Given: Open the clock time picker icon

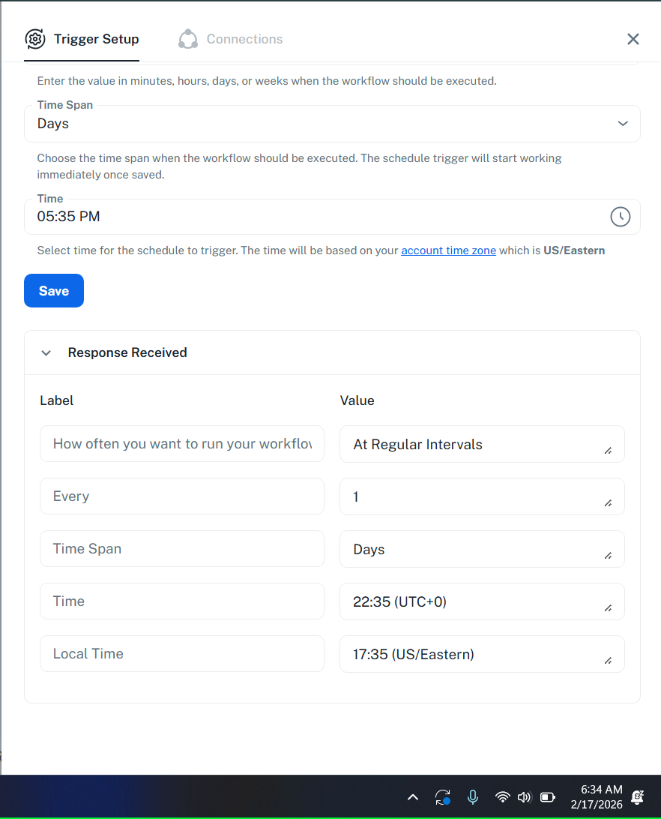Looking at the screenshot, I should click(x=621, y=217).
